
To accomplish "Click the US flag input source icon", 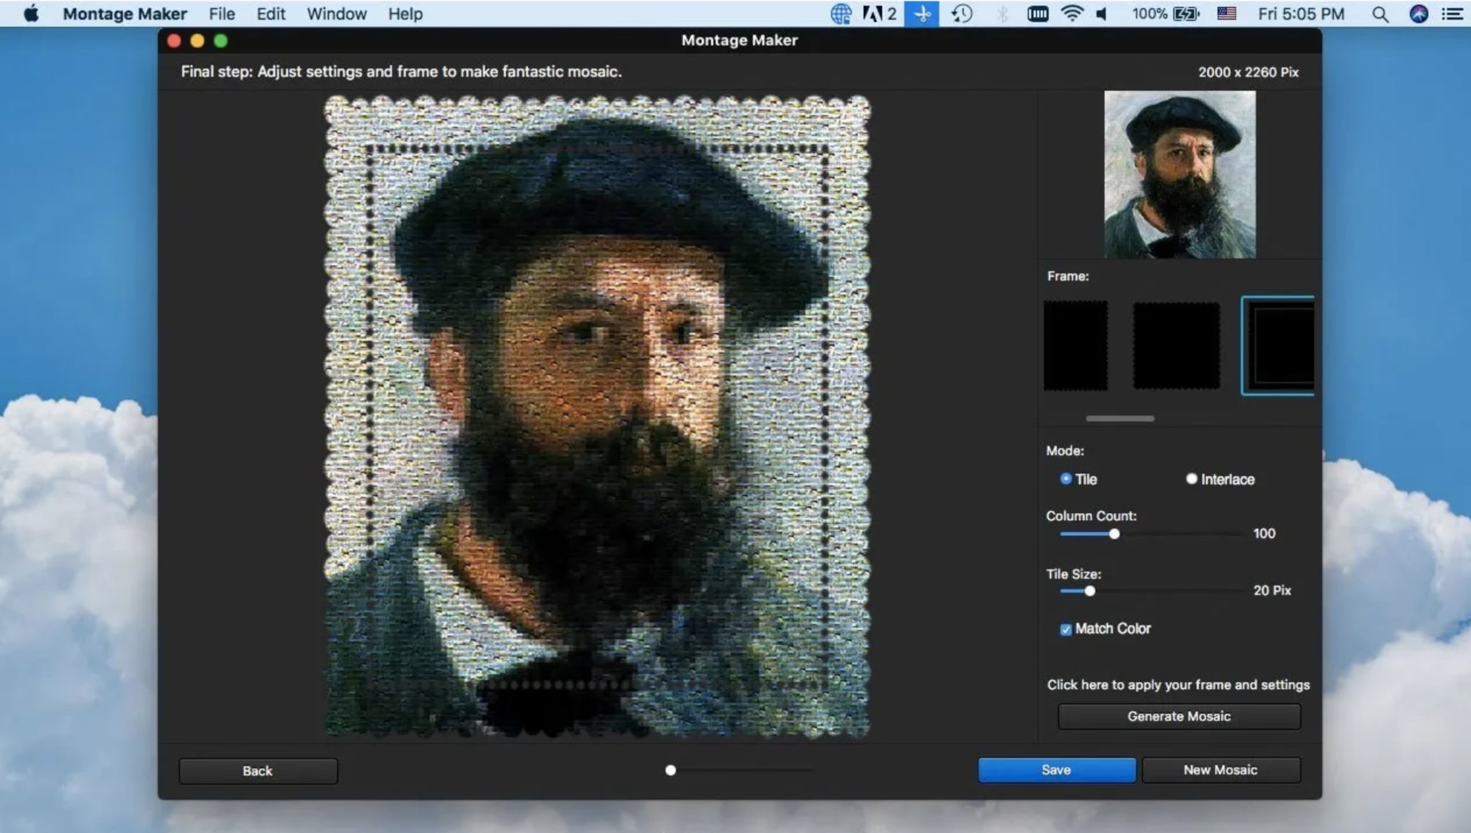I will 1226,13.
